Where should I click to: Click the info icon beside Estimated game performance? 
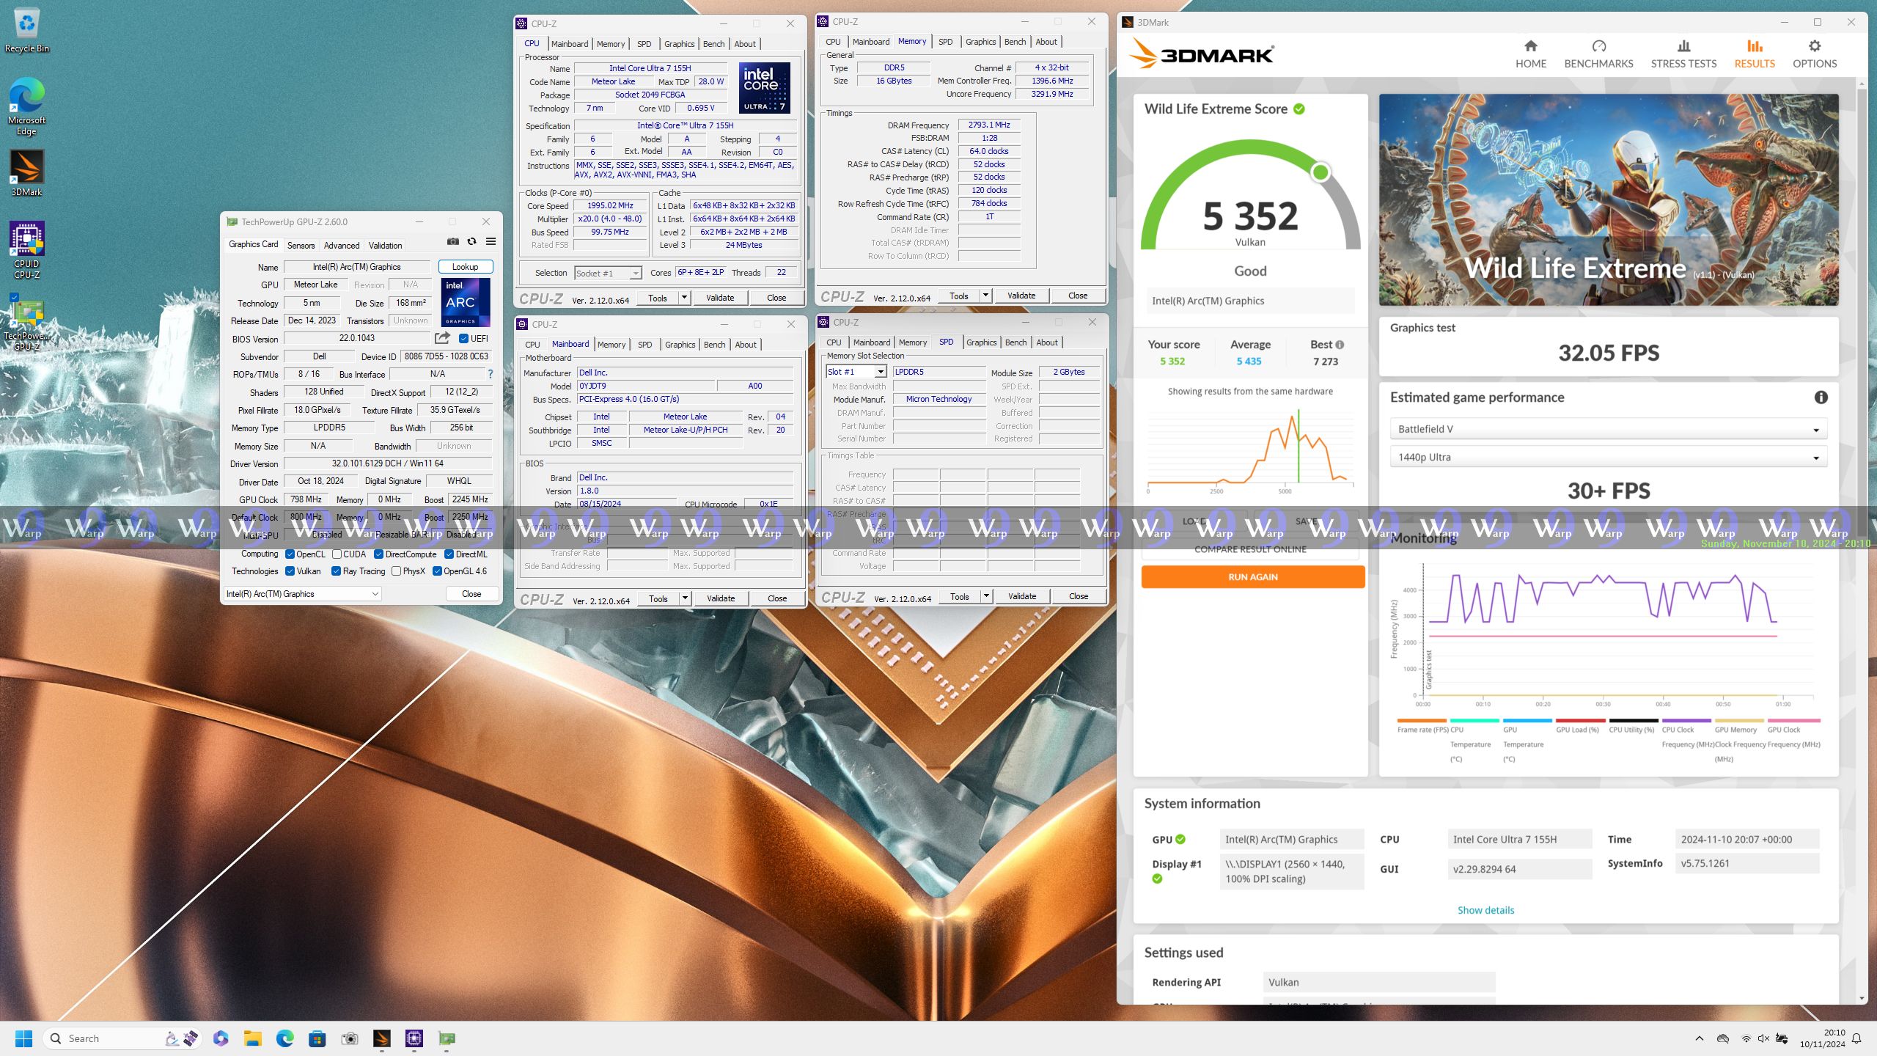click(1821, 397)
